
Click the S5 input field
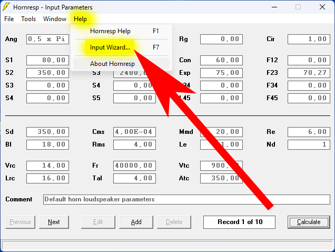[x=134, y=98]
